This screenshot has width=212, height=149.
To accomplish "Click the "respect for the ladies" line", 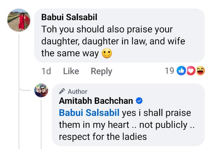I will tap(102, 136).
